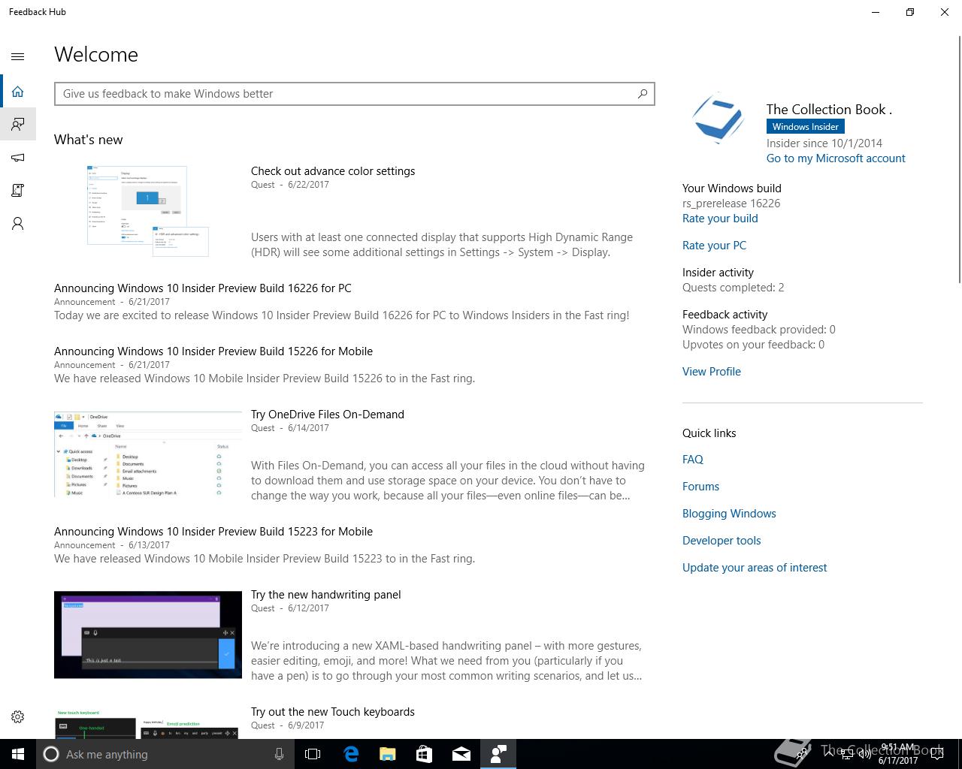
Task: Open Windows Store from taskbar
Action: tap(424, 754)
